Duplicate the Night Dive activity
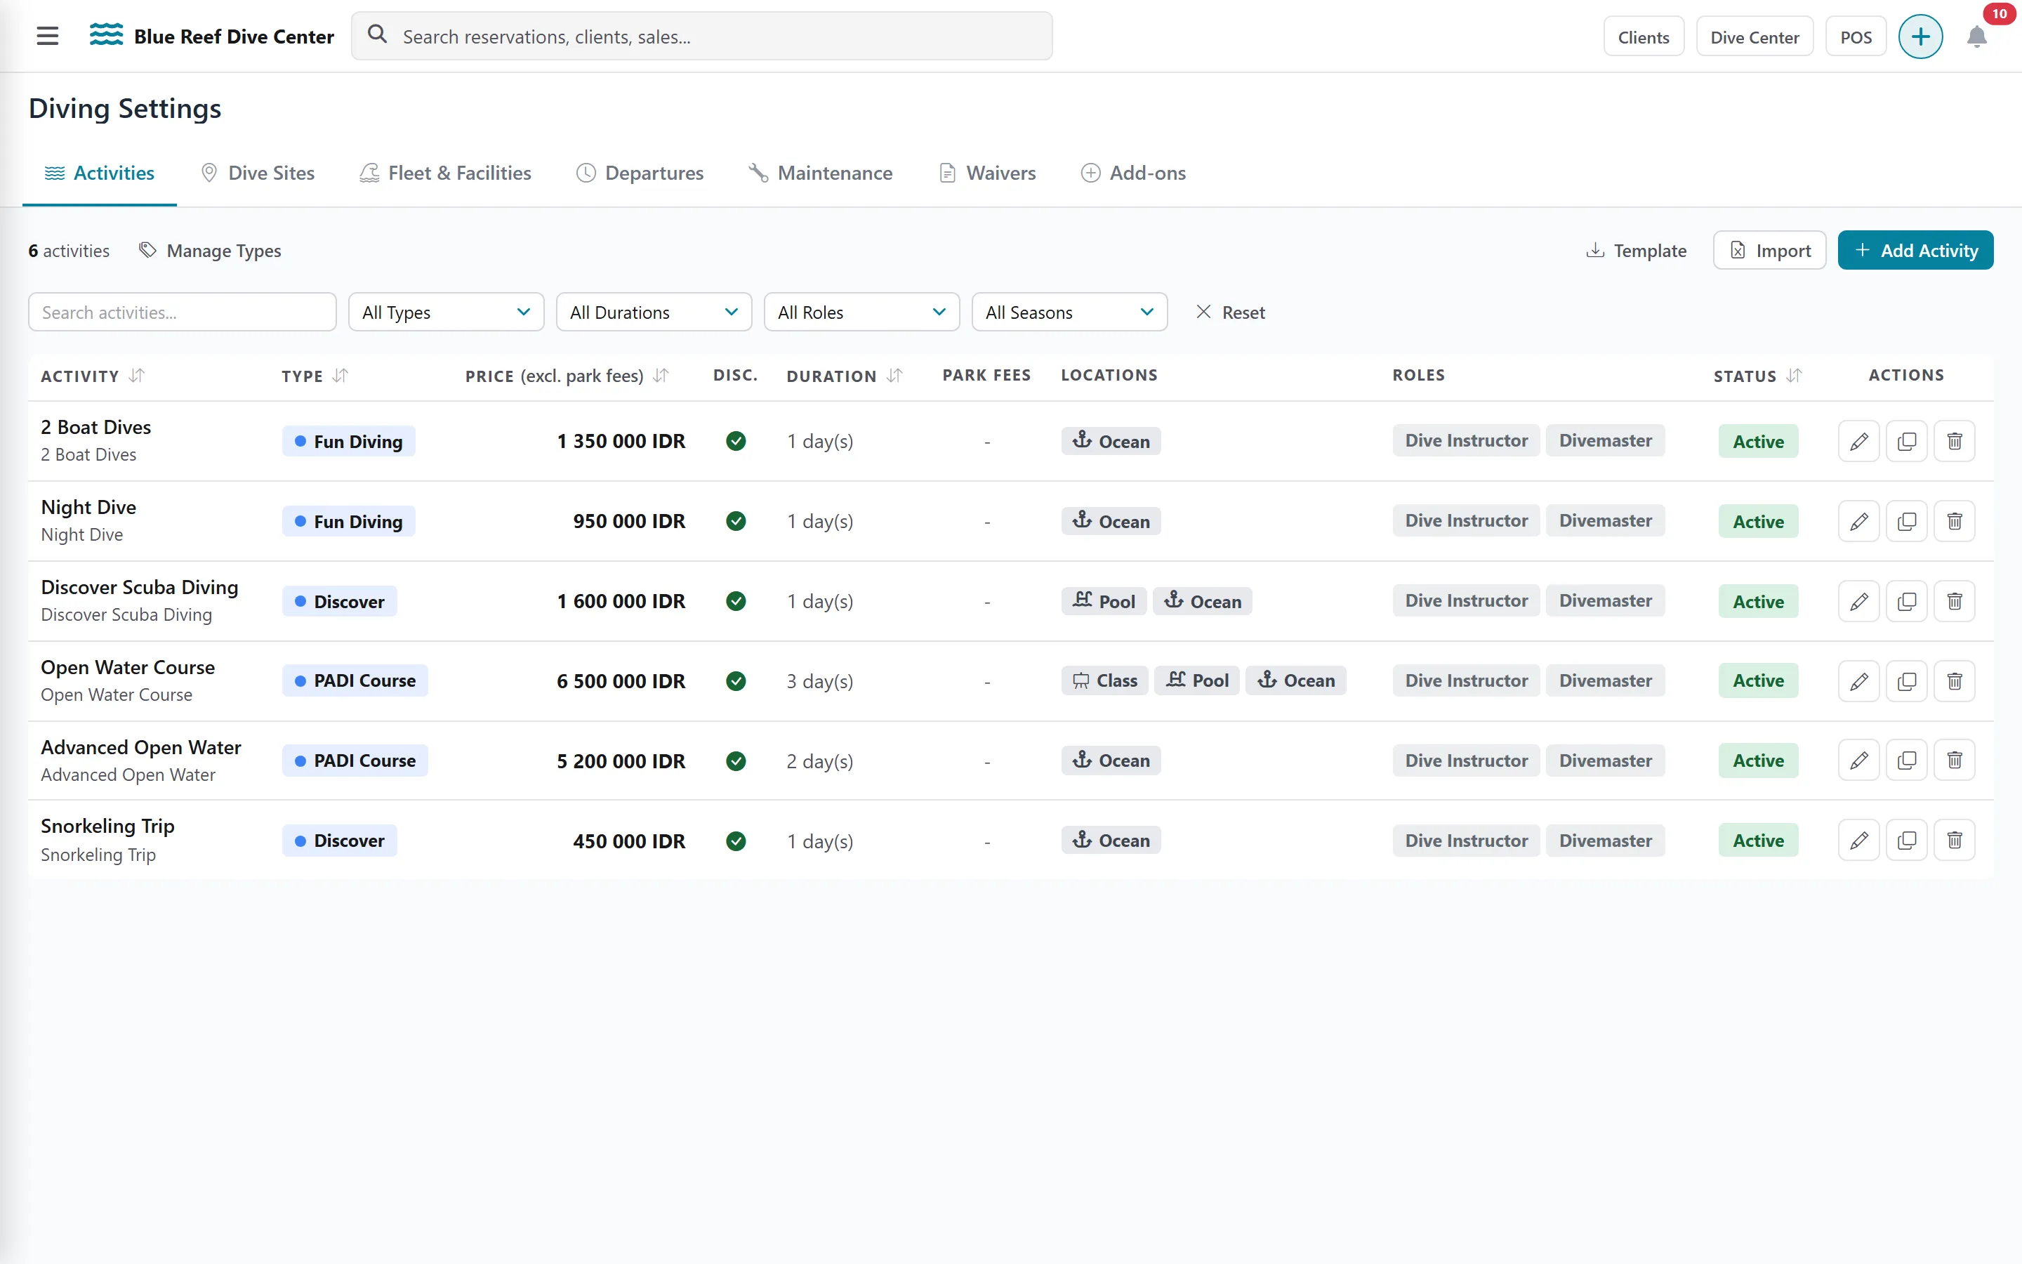 click(x=1907, y=522)
